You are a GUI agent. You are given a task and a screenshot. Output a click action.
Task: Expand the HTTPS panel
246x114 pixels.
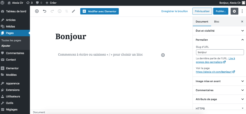219,108
